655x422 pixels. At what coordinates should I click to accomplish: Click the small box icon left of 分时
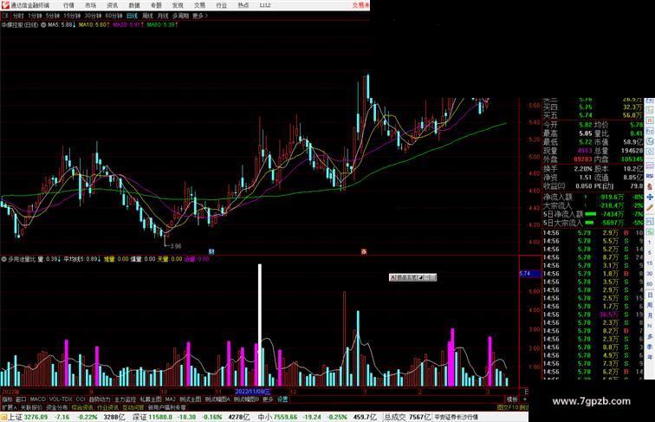point(5,16)
